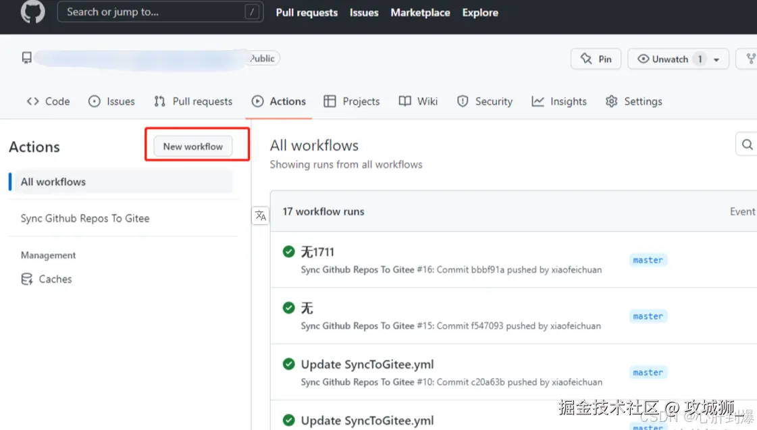The width and height of the screenshot is (757, 430).
Task: Open the Event filter
Action: tap(743, 211)
